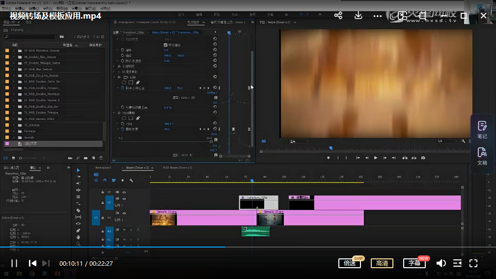This screenshot has width=496, height=279.
Task: Toggle subtitles with 字幕 button
Action: pos(414,263)
